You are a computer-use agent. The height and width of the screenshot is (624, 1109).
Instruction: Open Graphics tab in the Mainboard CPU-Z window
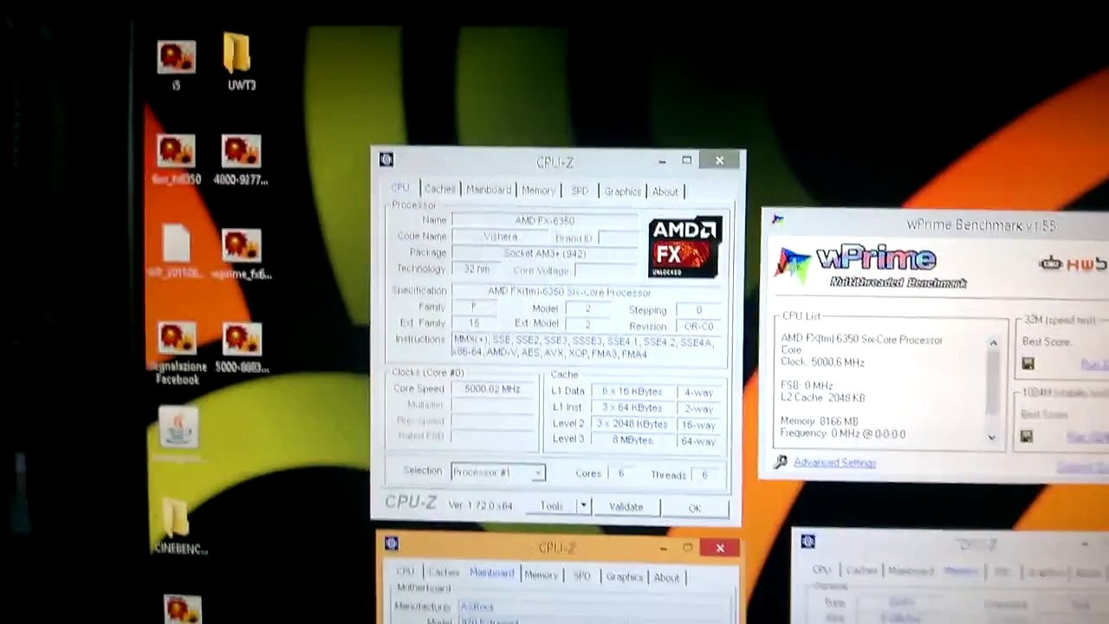click(x=624, y=576)
